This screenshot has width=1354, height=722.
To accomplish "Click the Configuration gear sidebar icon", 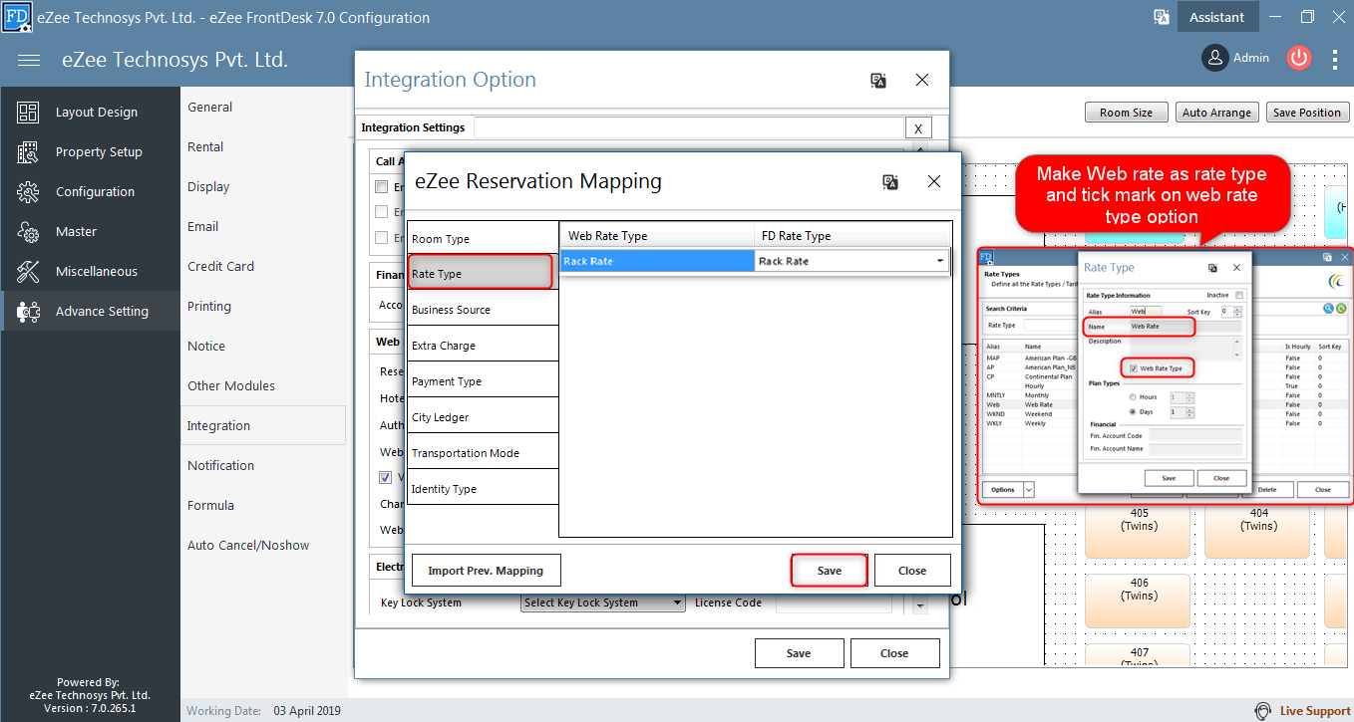I will click(28, 192).
